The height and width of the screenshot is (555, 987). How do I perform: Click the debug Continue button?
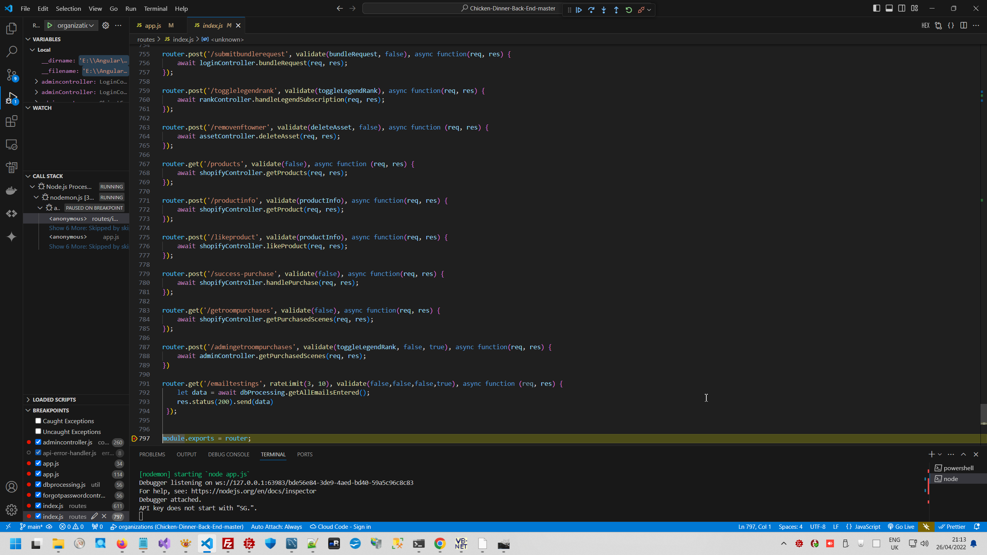point(579,10)
